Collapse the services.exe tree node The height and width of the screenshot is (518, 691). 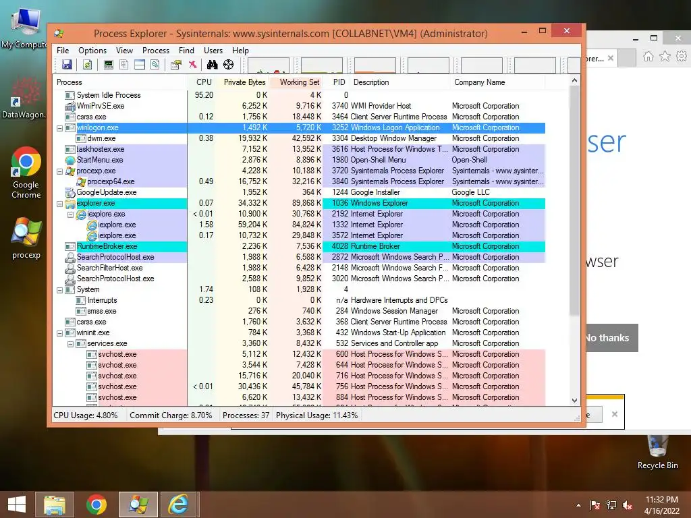tap(70, 344)
